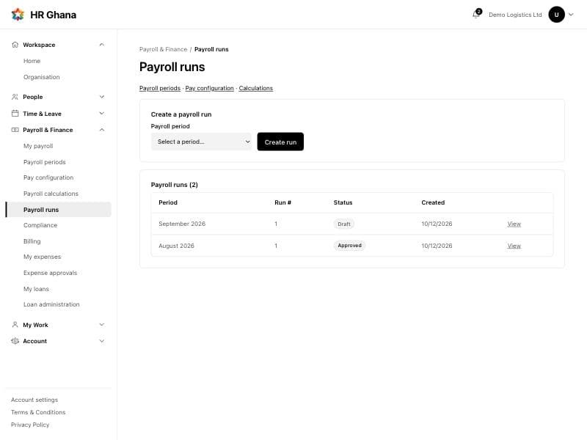This screenshot has height=440, width=587.
Task: Open Privacy Policy footer link
Action: coord(30,425)
